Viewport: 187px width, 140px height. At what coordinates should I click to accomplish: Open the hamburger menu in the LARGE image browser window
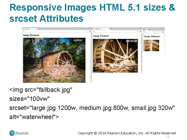point(90,31)
